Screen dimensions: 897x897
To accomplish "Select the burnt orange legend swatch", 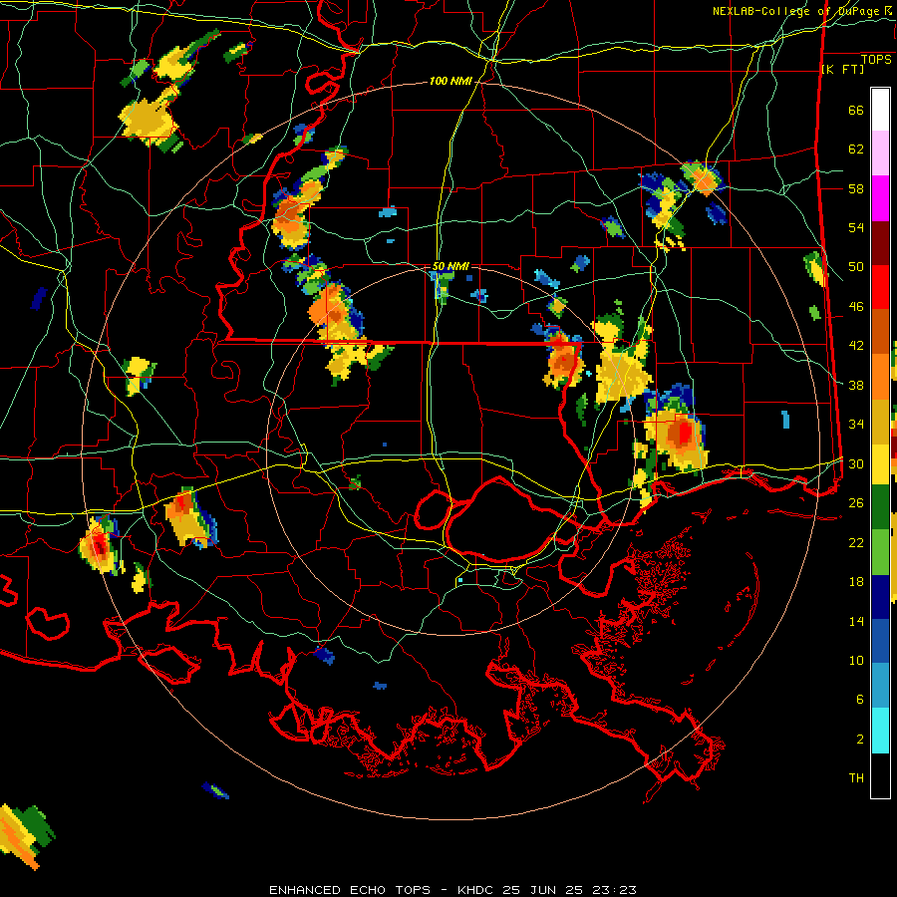I will (x=880, y=332).
